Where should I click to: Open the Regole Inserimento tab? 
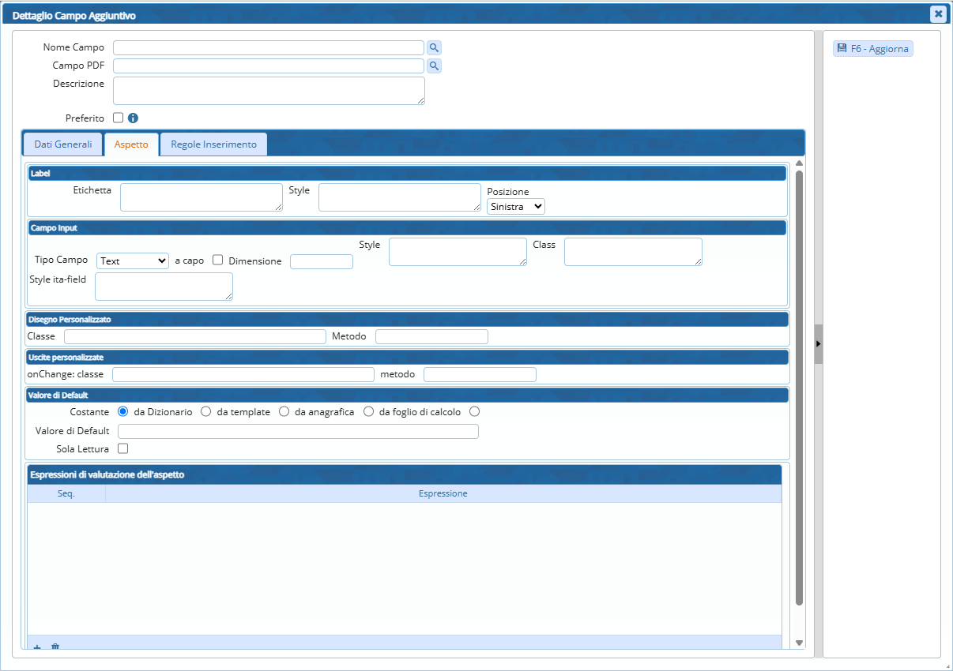click(x=213, y=144)
